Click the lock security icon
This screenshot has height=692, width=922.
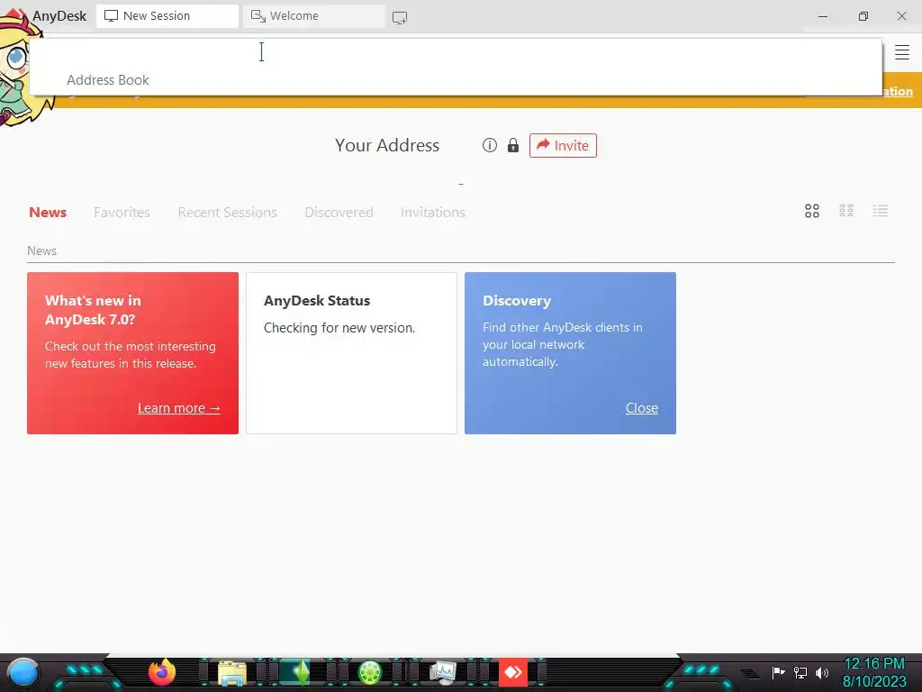click(x=512, y=145)
